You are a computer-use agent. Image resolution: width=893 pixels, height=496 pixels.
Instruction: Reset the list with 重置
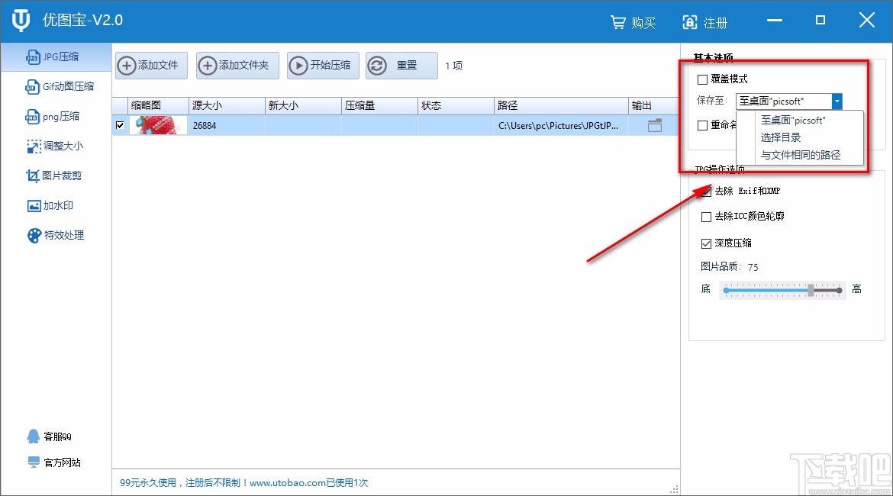point(401,66)
